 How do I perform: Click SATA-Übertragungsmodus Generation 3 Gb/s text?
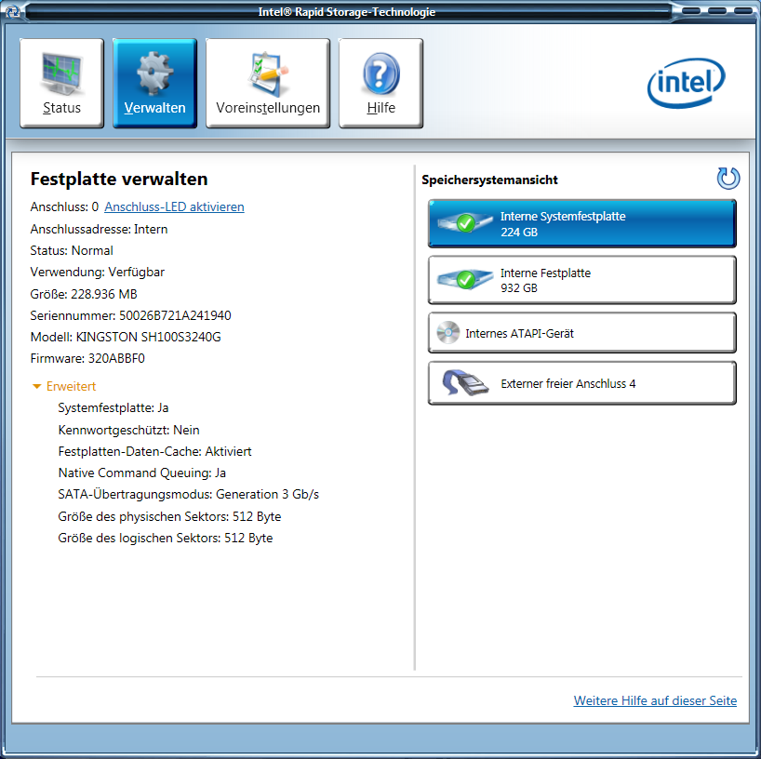188,494
